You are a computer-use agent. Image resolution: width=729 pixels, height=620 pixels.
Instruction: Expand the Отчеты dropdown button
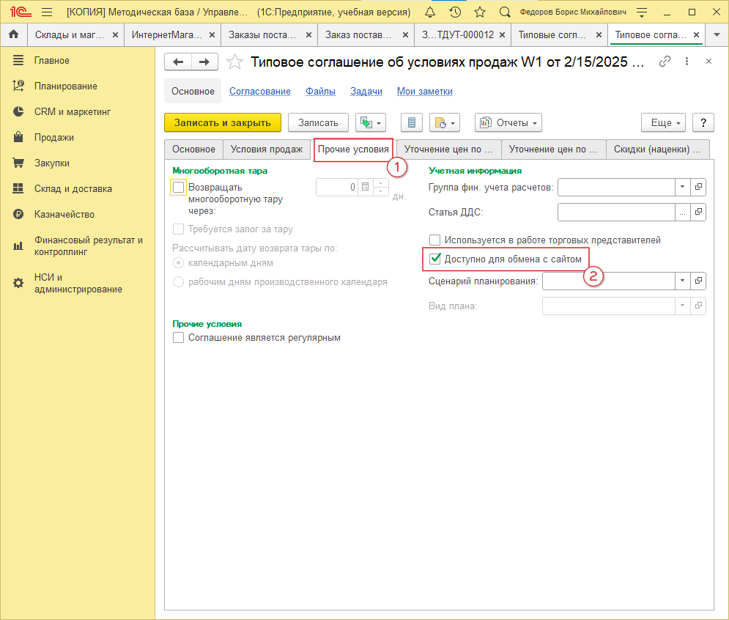(508, 123)
